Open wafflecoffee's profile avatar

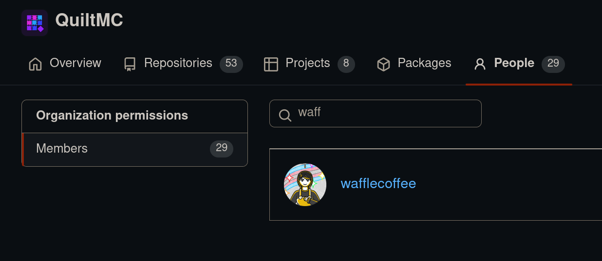tap(305, 184)
